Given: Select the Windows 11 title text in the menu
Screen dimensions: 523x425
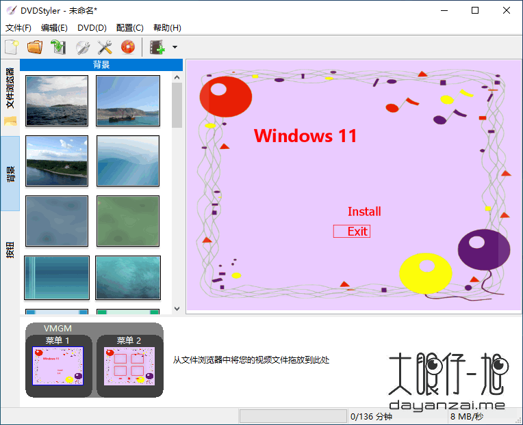Looking at the screenshot, I should pyautogui.click(x=305, y=136).
